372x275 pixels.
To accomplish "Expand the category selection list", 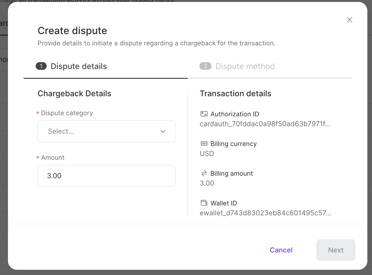I will coord(106,131).
